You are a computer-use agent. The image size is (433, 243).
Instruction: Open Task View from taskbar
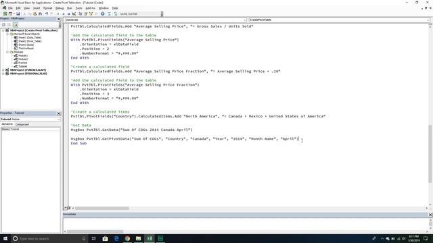pyautogui.click(x=93, y=238)
